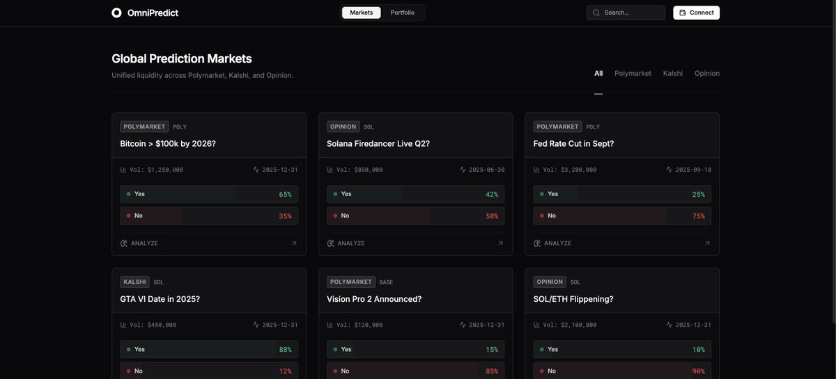Select No 12% on GTA VI market
This screenshot has width=836, height=379.
pyautogui.click(x=209, y=371)
